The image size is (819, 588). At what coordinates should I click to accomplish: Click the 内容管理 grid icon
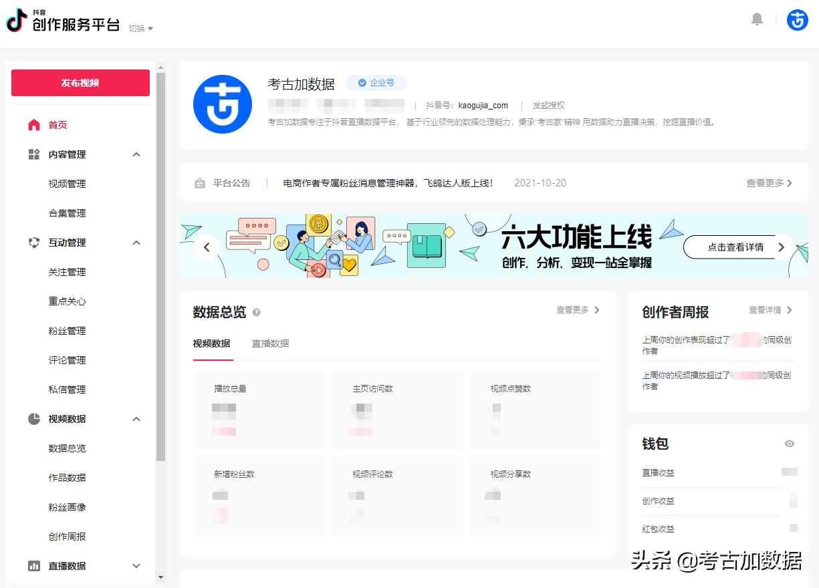coord(34,154)
